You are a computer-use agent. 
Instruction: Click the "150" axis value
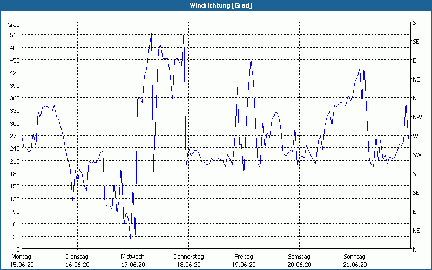[15, 186]
